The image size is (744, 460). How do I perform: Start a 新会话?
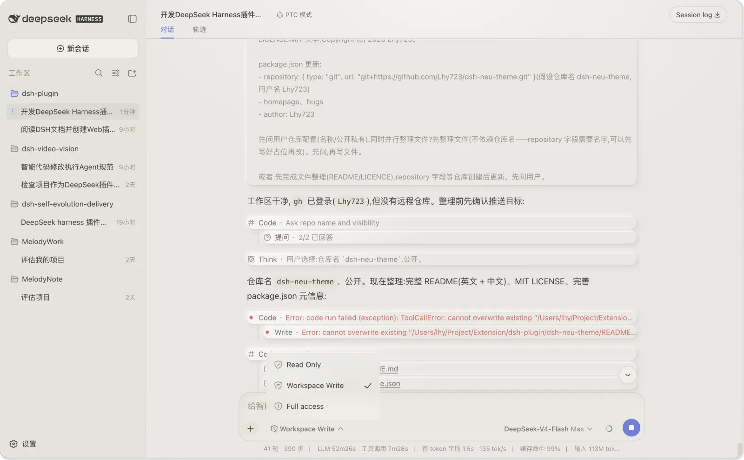coord(73,48)
